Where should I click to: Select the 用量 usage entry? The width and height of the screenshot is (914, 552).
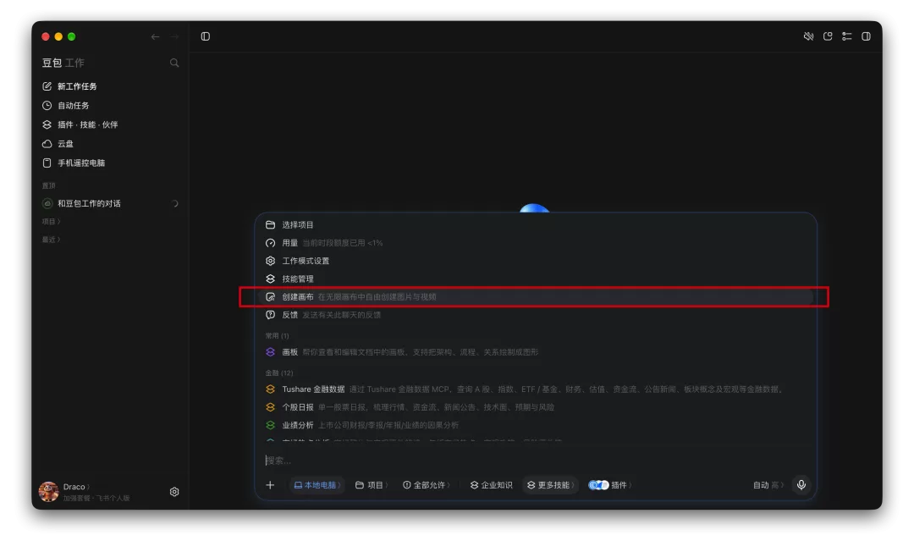point(535,243)
